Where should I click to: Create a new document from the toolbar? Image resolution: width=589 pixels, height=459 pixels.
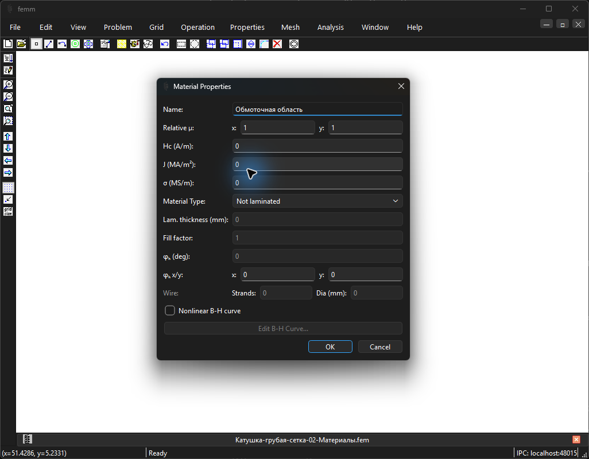pos(8,44)
